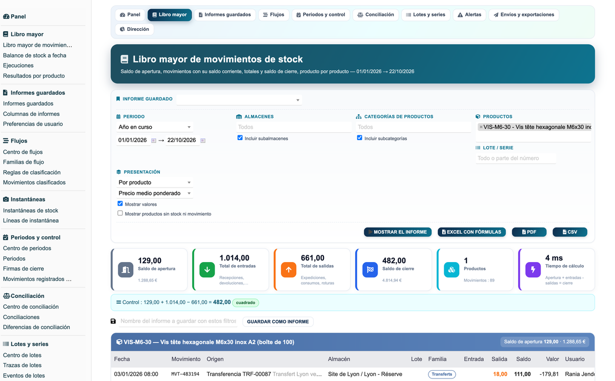Click the Saldo de apertura door icon
The image size is (615, 381).
(126, 269)
